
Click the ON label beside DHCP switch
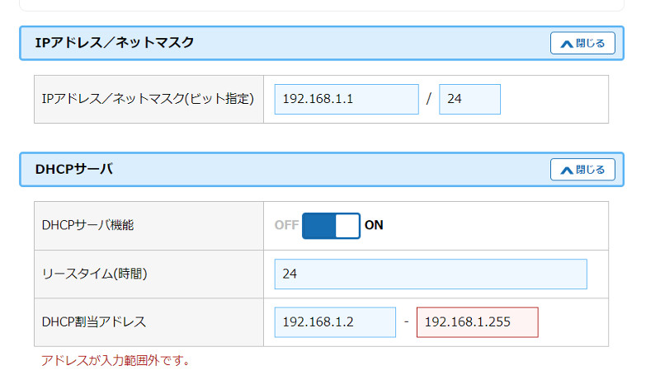point(374,225)
